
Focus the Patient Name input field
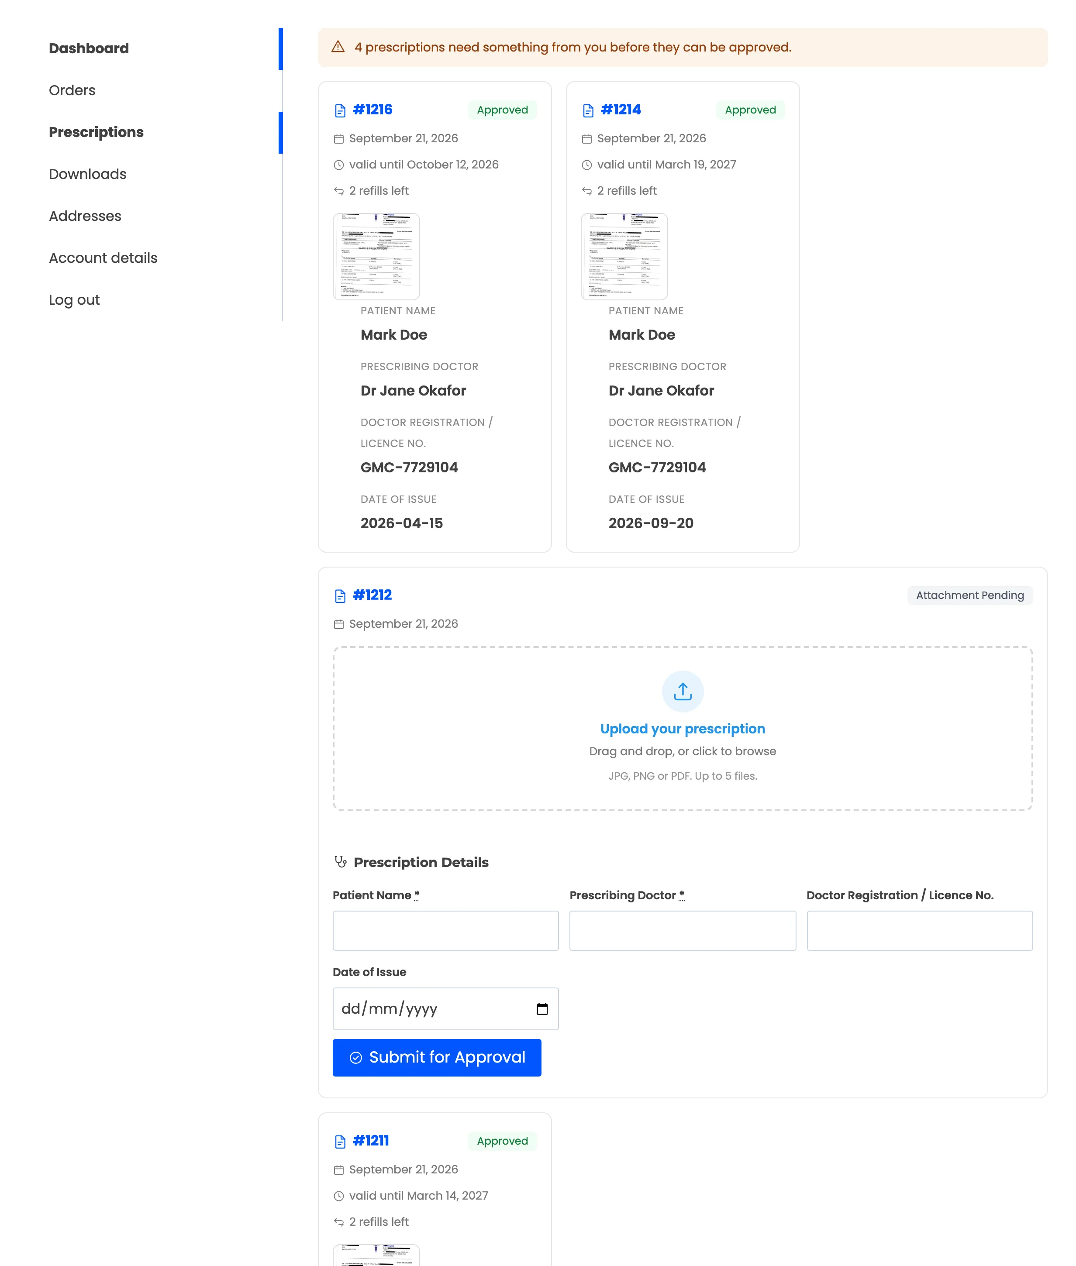(x=445, y=931)
